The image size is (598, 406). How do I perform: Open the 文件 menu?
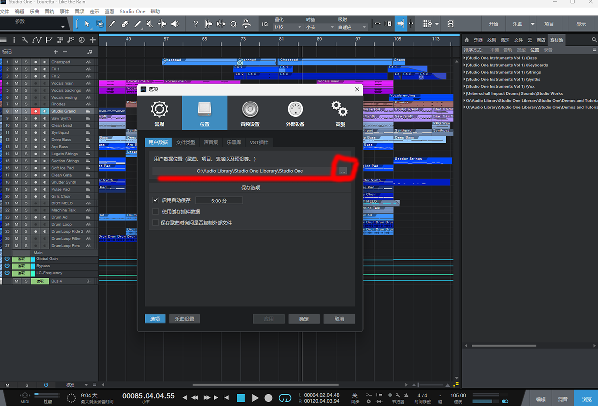(x=5, y=11)
